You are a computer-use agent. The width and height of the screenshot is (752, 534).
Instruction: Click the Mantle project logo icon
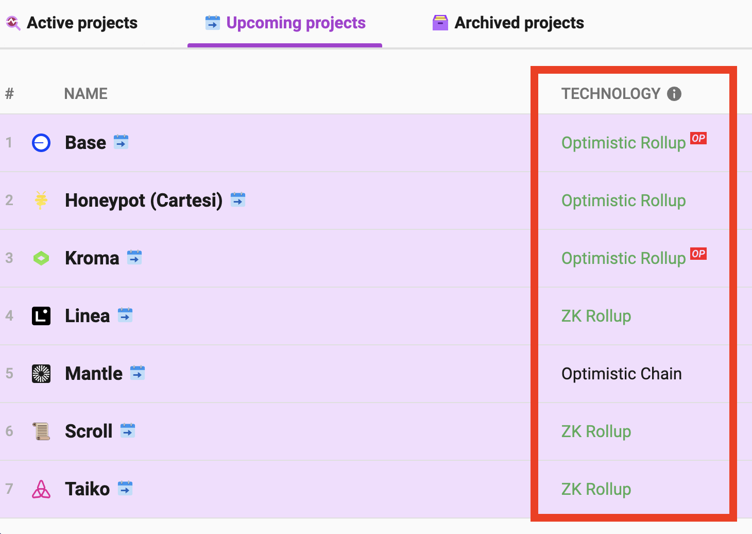coord(41,374)
